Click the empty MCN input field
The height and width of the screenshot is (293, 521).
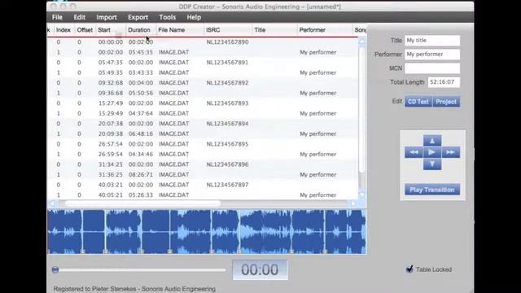[432, 68]
